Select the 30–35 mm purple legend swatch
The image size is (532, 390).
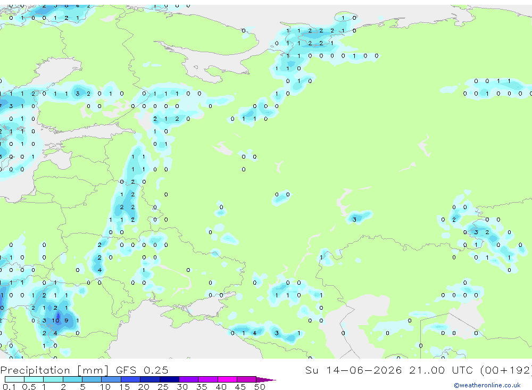(x=188, y=379)
